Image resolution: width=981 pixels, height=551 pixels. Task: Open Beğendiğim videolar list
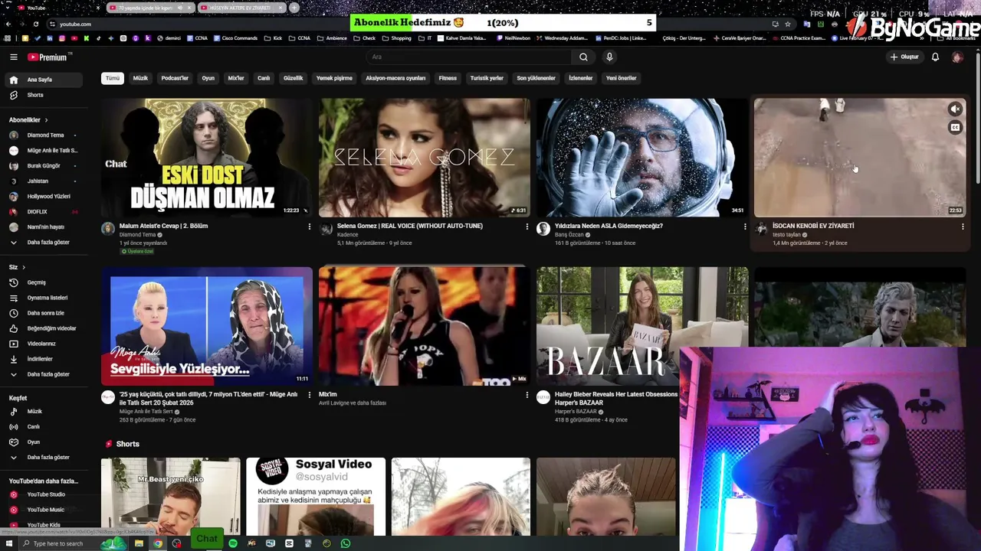pyautogui.click(x=51, y=328)
